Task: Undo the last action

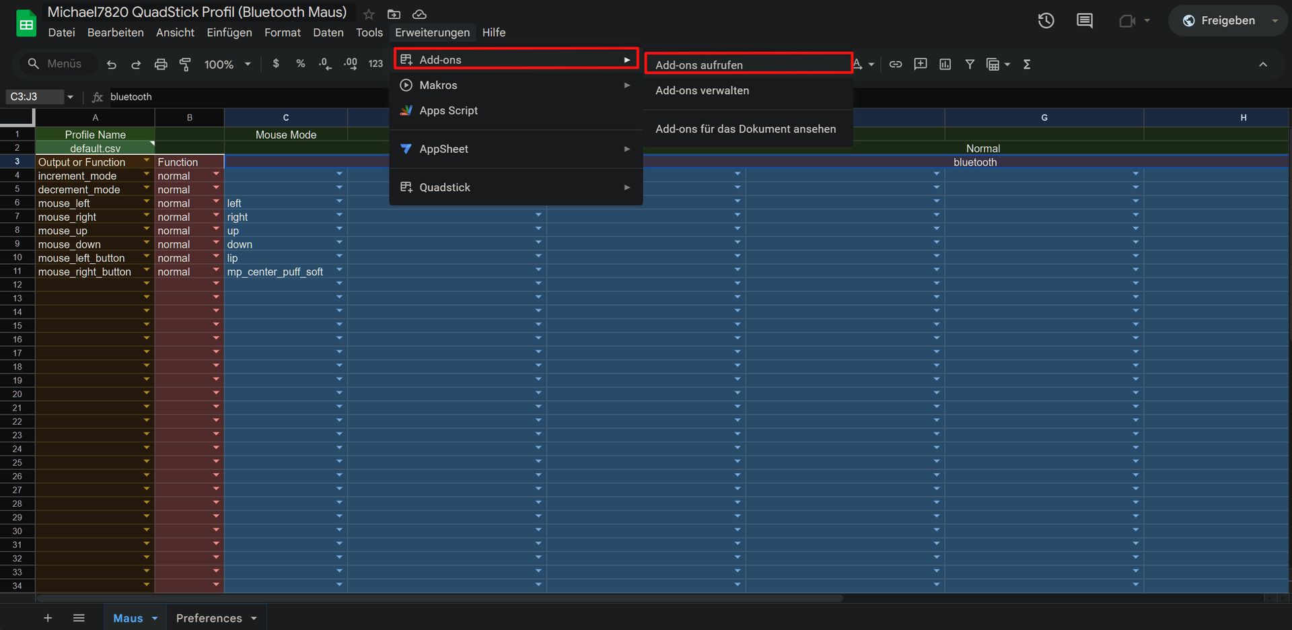Action: pos(112,65)
